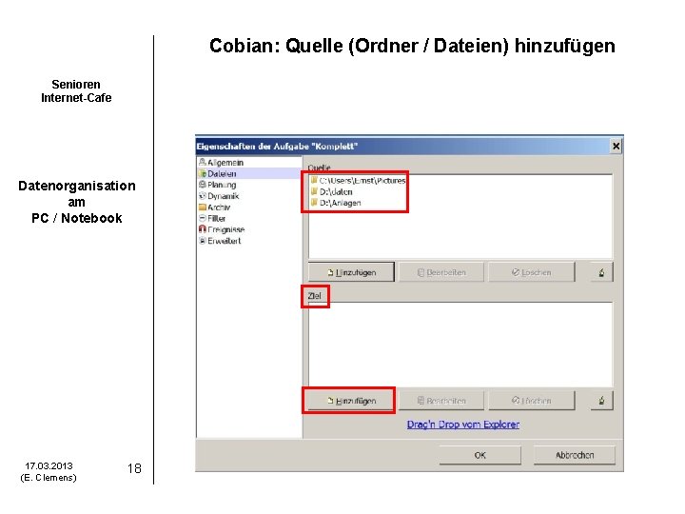
Task: Select the D:\Anlagen source entry
Action: pos(336,203)
